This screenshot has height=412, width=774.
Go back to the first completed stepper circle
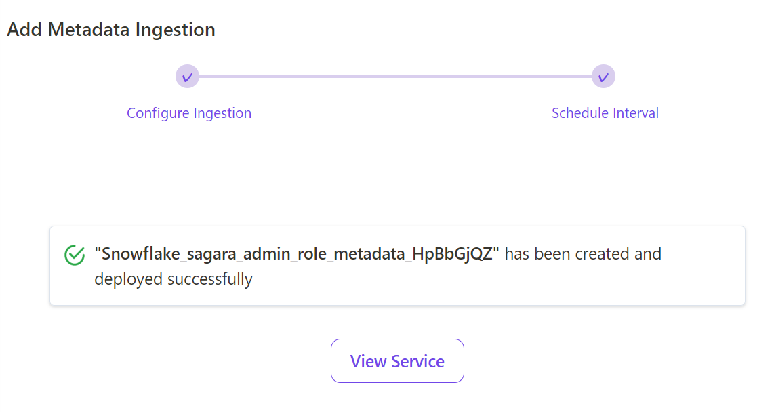click(187, 77)
